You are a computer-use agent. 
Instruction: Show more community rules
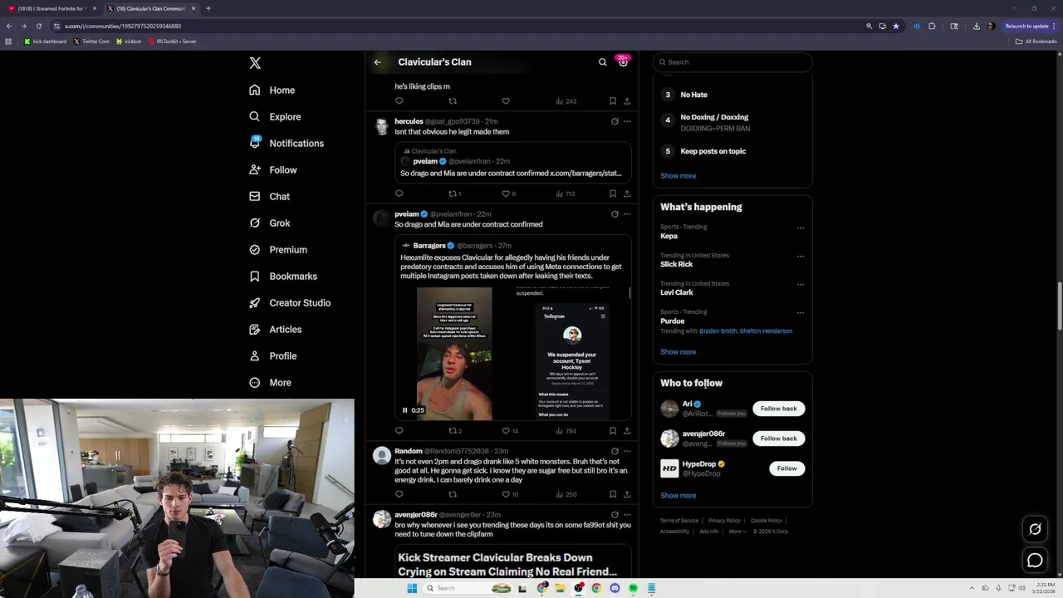(x=678, y=176)
